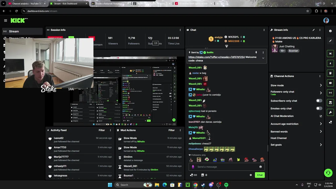
Task: Edit Stream info with the pencil icon
Action: point(313,30)
